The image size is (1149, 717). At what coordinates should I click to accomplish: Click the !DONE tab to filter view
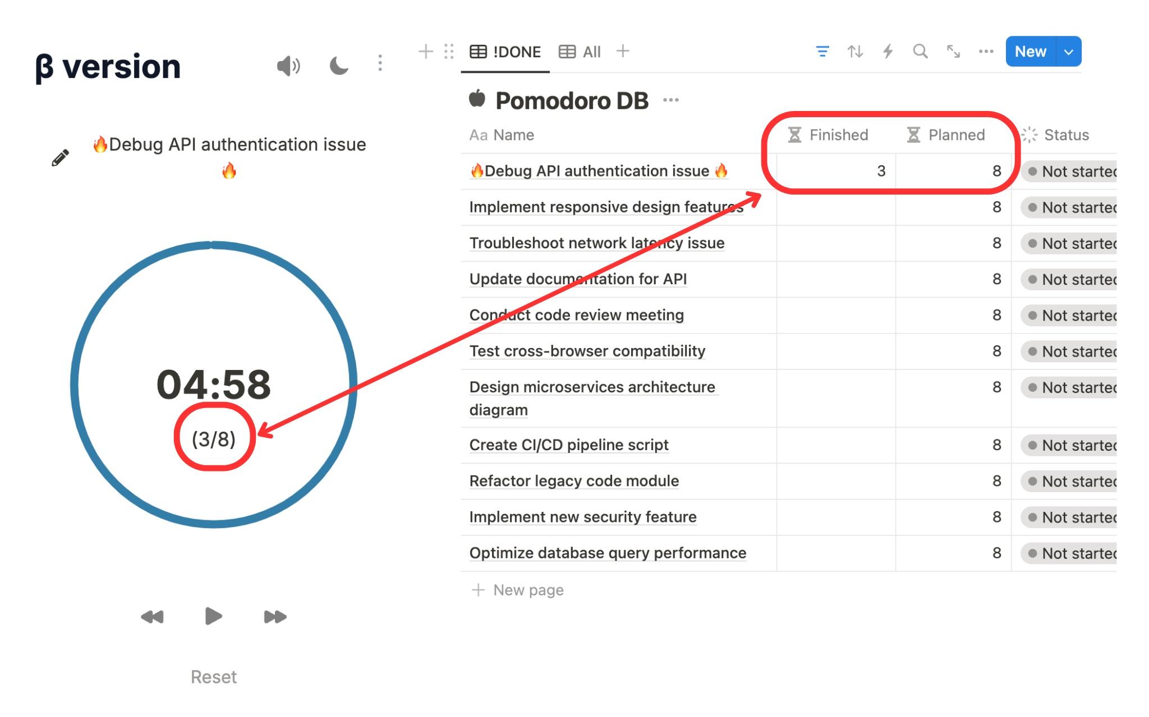507,51
